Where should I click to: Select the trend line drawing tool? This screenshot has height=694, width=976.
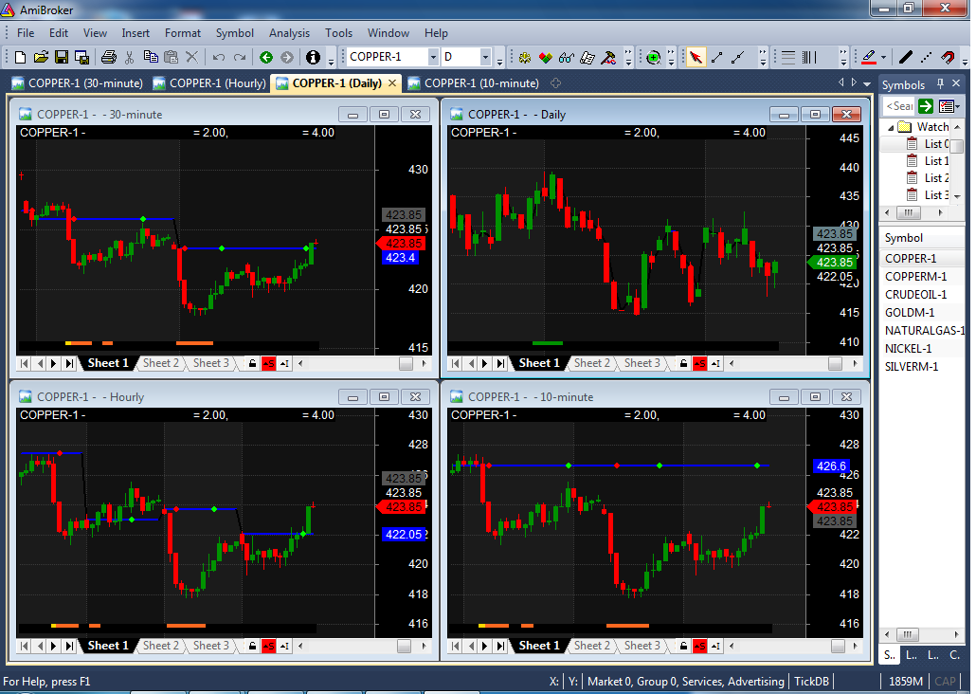coord(717,57)
